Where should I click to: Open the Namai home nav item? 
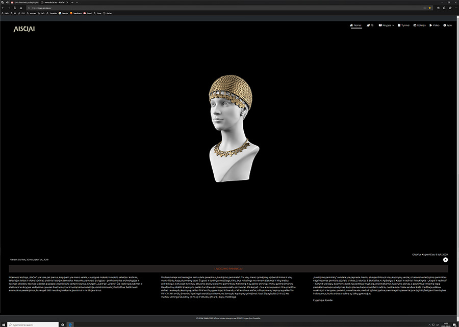point(355,25)
